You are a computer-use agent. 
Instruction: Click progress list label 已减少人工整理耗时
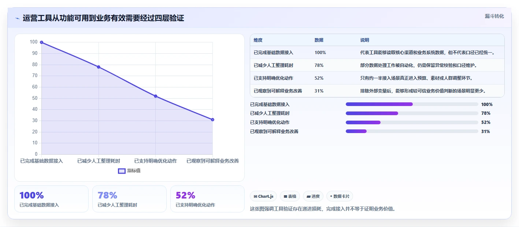coord(270,113)
